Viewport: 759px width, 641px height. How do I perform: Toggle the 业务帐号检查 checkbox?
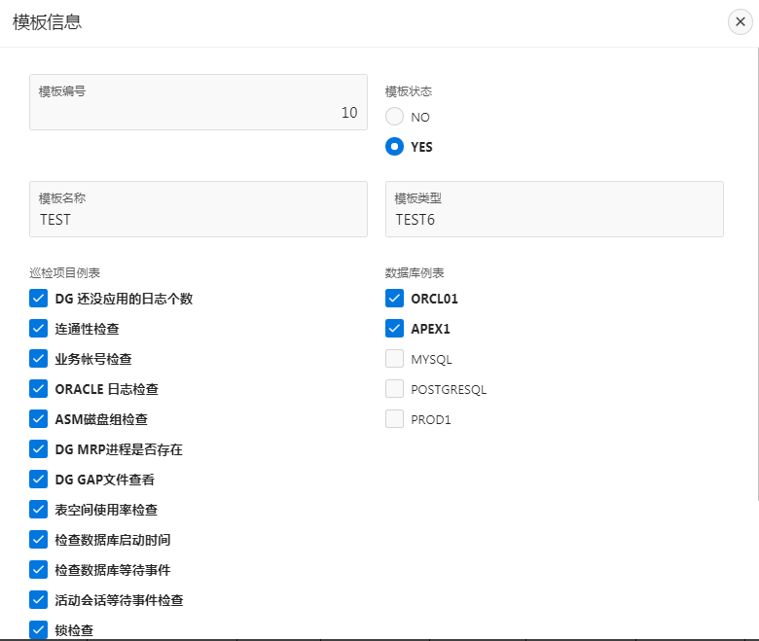(39, 359)
